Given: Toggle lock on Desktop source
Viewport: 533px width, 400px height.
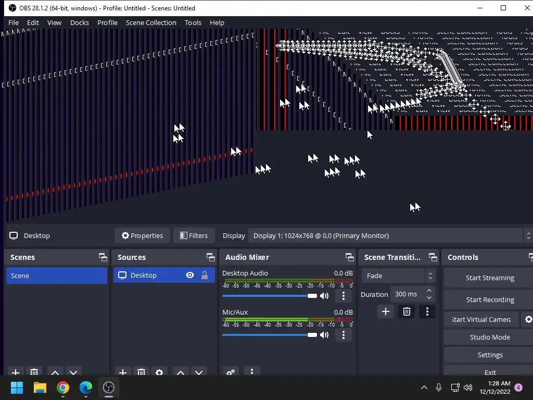Looking at the screenshot, I should [x=204, y=275].
